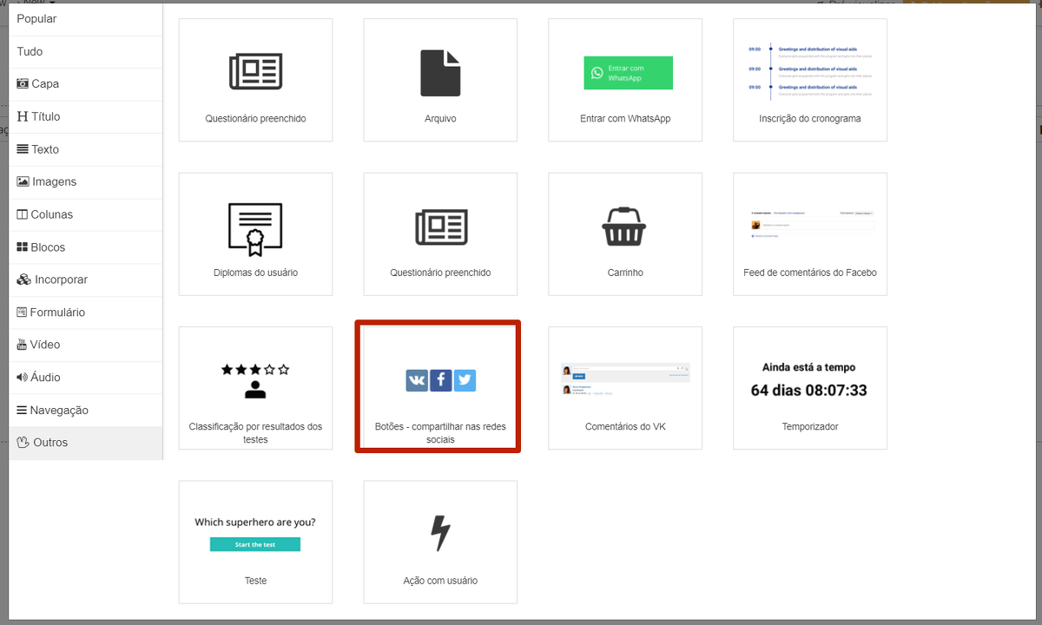This screenshot has height=625, width=1042.
Task: Select the Arquivo file icon block
Action: pos(440,73)
